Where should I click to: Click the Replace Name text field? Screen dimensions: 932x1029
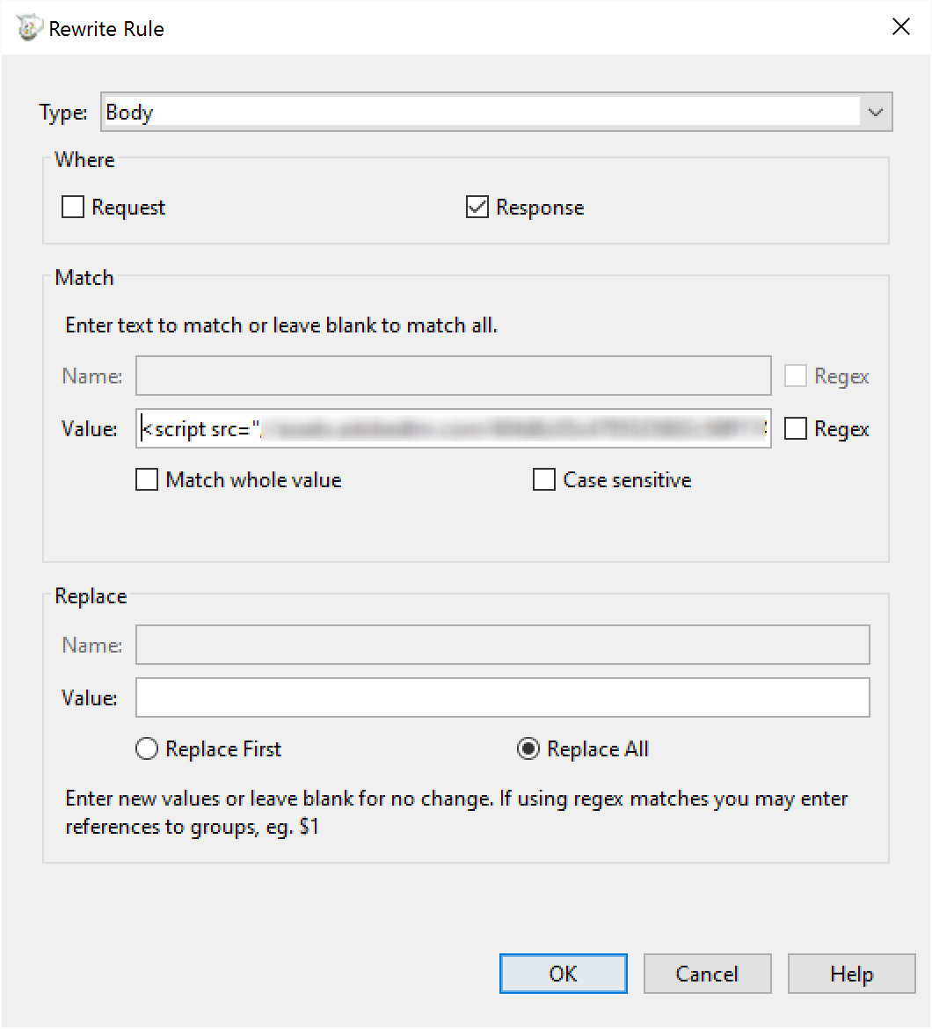click(x=502, y=646)
